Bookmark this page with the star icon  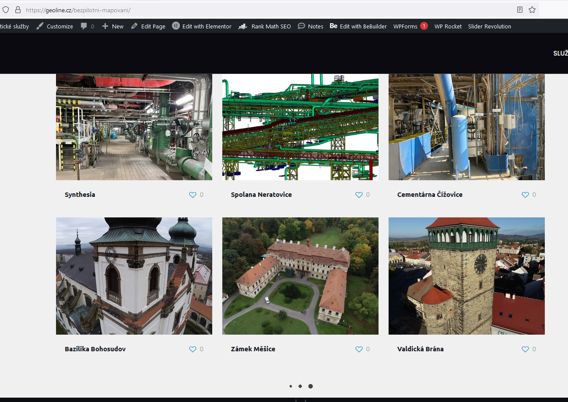pos(532,10)
